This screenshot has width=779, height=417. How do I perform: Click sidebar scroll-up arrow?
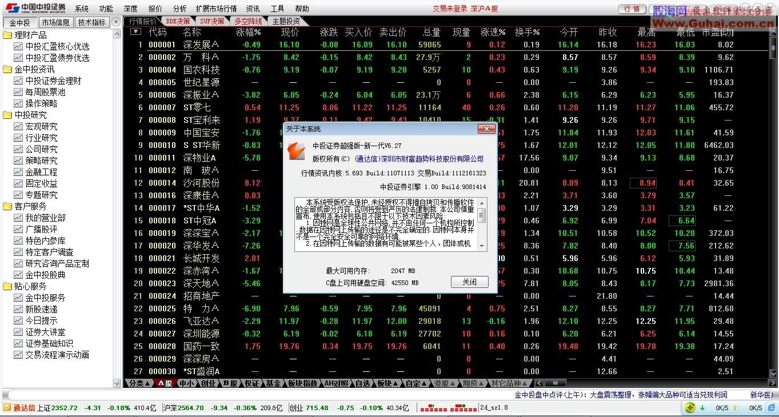coord(117,34)
